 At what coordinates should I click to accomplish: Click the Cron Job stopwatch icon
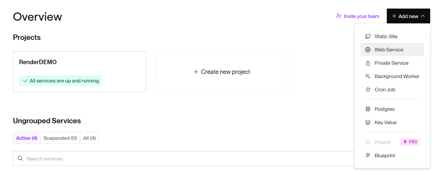[368, 90]
